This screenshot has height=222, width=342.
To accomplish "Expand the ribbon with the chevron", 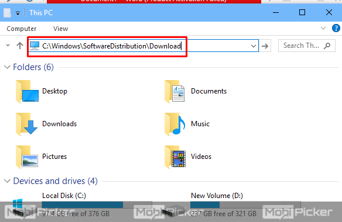I will 323,28.
